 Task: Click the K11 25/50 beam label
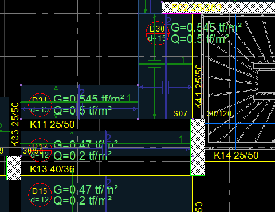[52, 125]
